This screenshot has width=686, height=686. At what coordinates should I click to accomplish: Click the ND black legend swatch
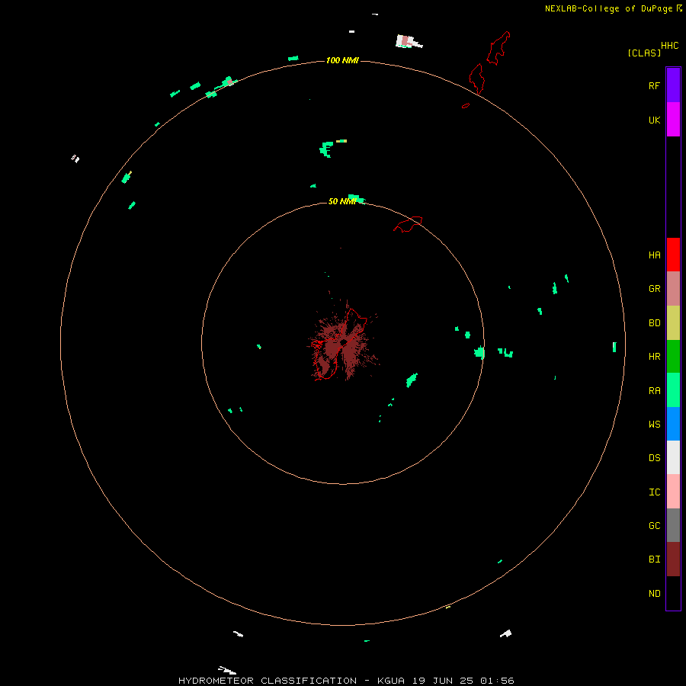pyautogui.click(x=673, y=593)
